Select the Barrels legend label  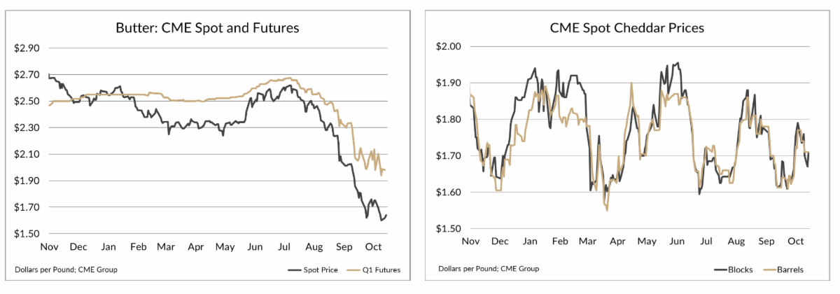(x=792, y=269)
